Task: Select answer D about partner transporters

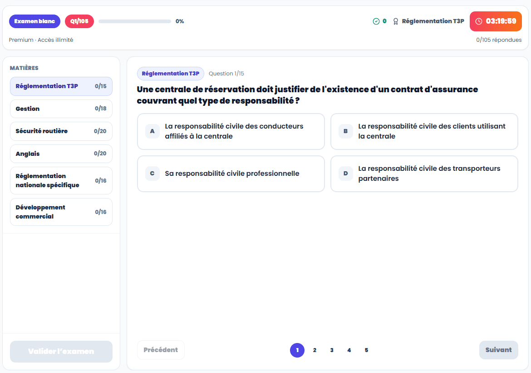Action: click(424, 174)
